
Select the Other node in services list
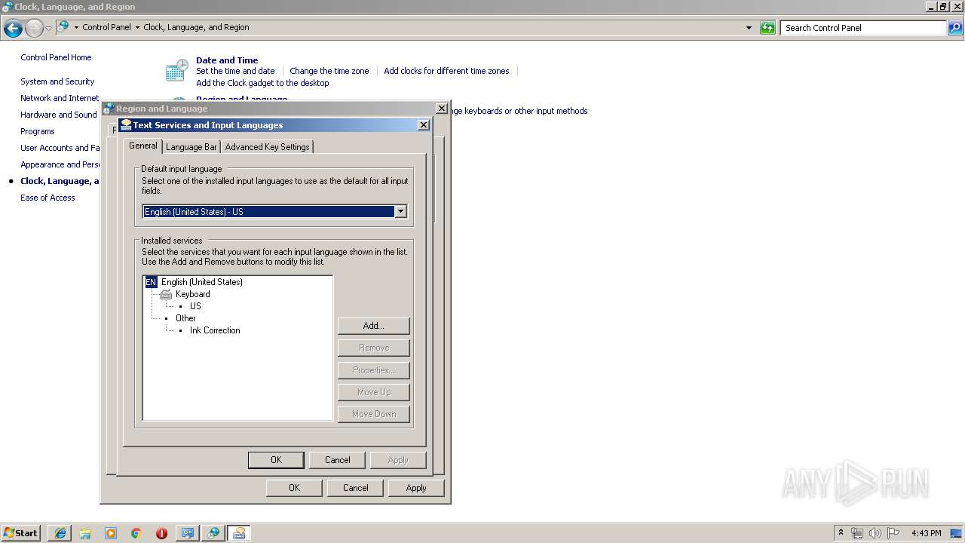tap(185, 318)
